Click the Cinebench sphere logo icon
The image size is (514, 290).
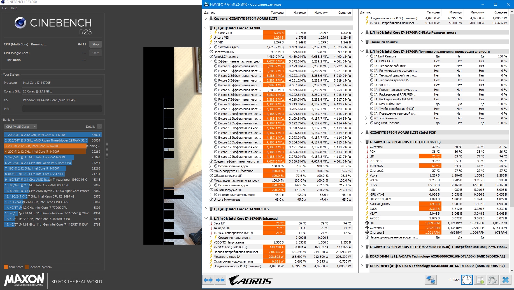pyautogui.click(x=20, y=23)
